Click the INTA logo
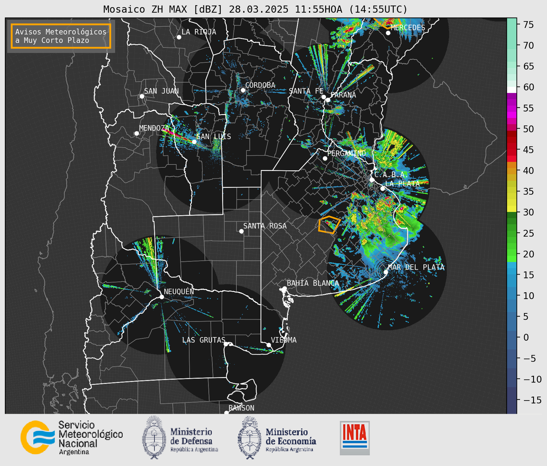547x466 pixels. click(355, 438)
